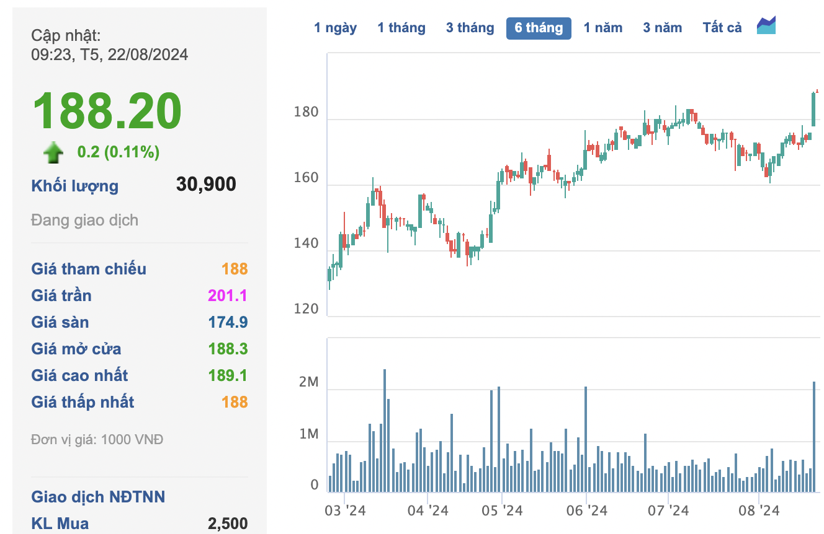Viewport: 824px width, 534px height.
Task: Click the opening price value 188.3
Action: (228, 349)
